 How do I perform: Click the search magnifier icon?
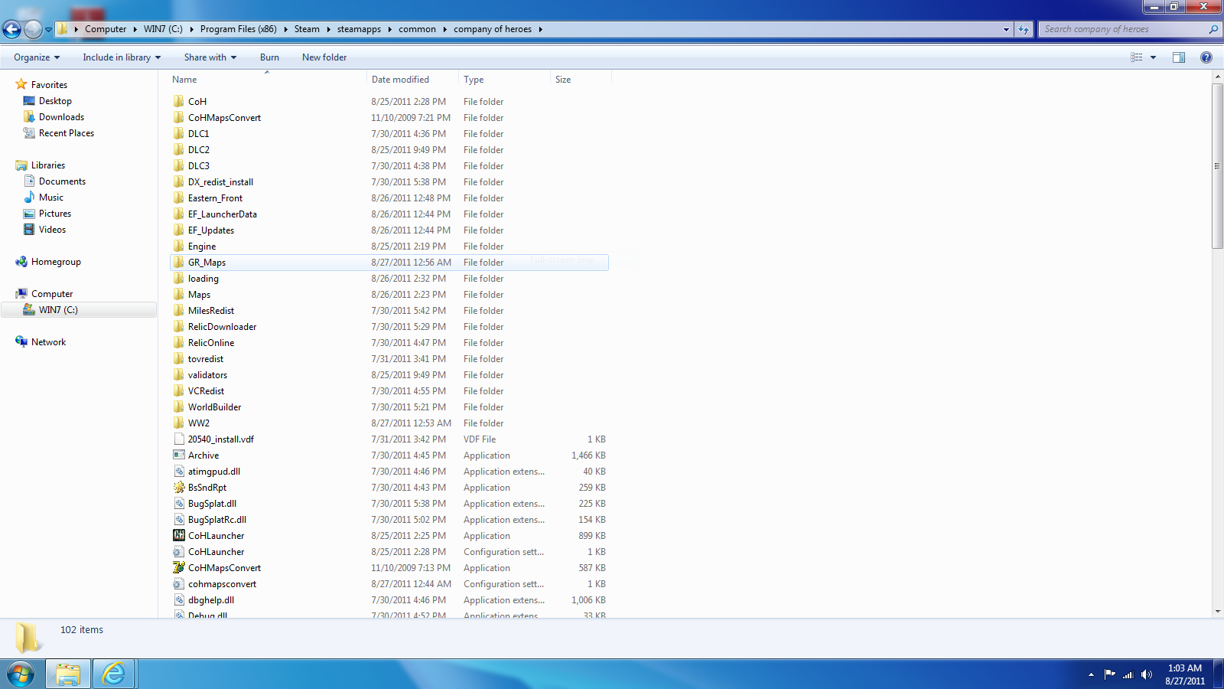1213,29
